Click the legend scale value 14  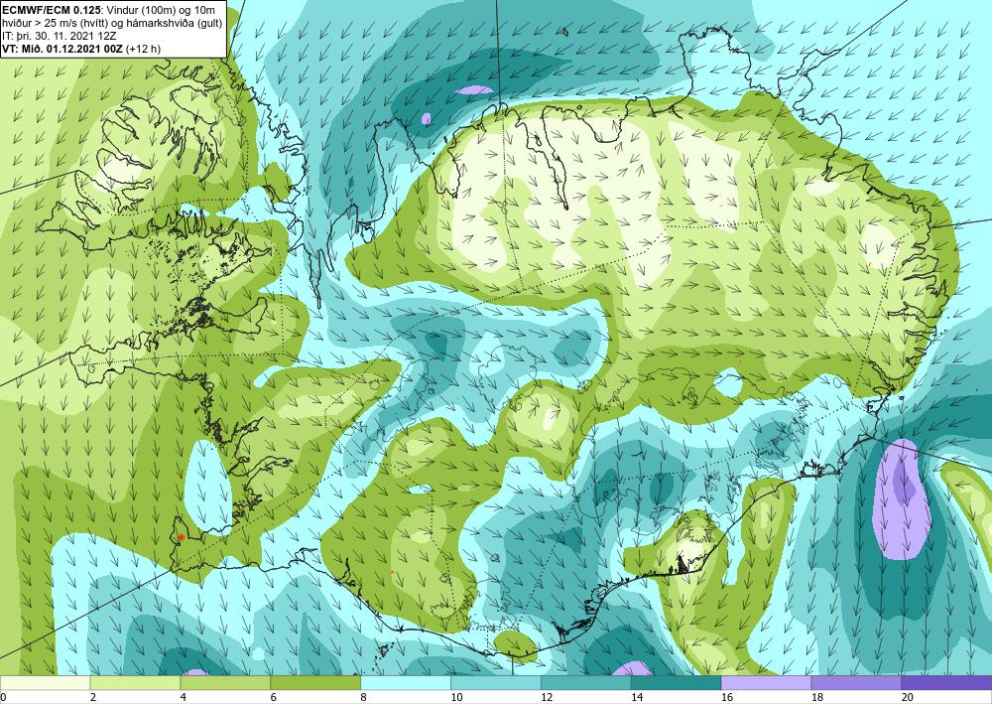click(x=637, y=698)
